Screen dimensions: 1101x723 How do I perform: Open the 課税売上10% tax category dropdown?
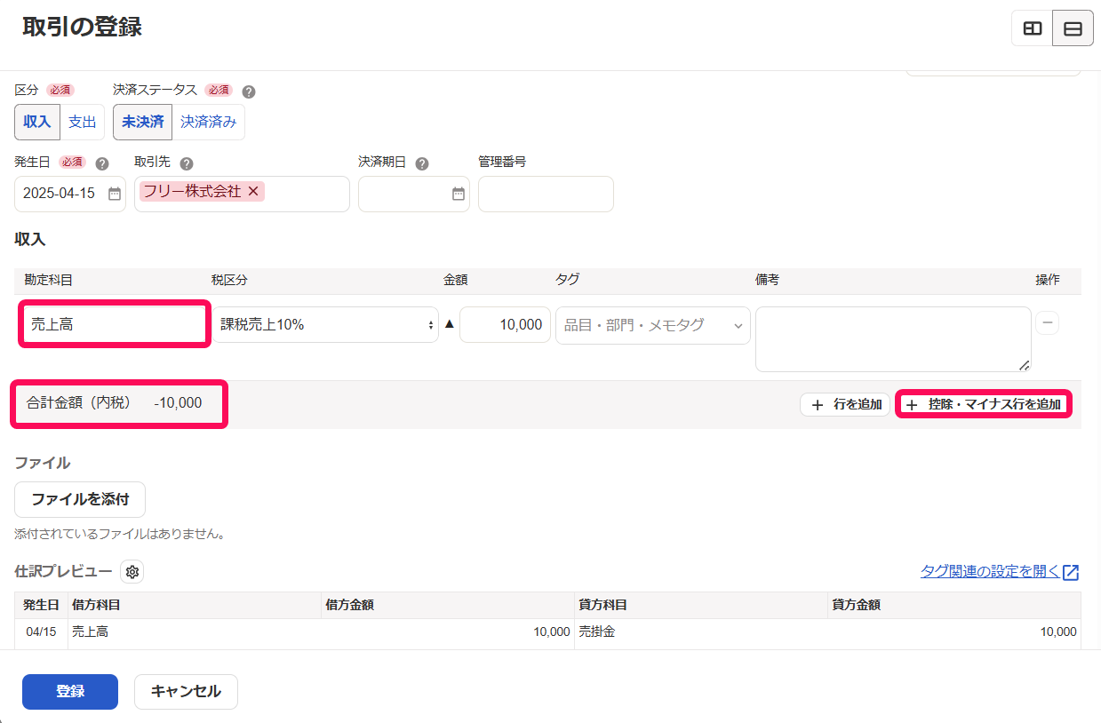[325, 325]
